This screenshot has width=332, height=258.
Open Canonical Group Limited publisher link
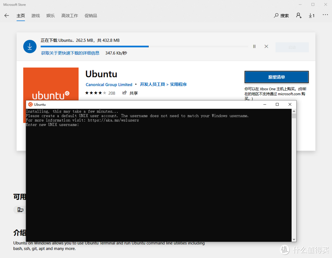109,85
